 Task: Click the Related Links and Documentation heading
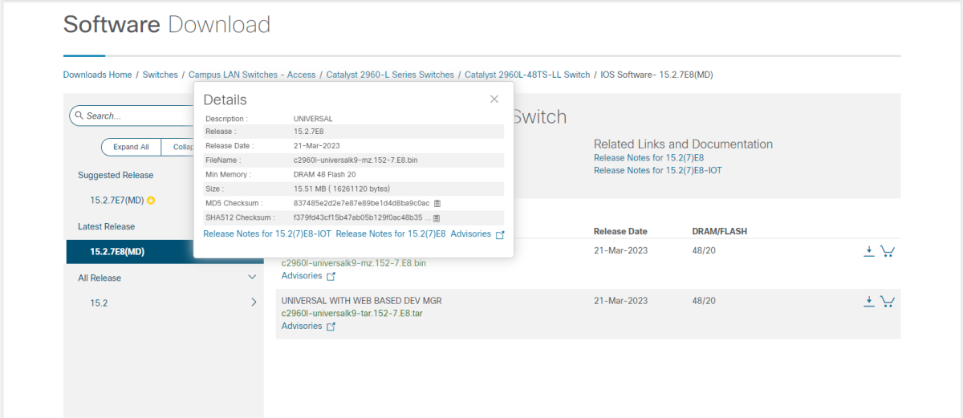[x=683, y=144]
